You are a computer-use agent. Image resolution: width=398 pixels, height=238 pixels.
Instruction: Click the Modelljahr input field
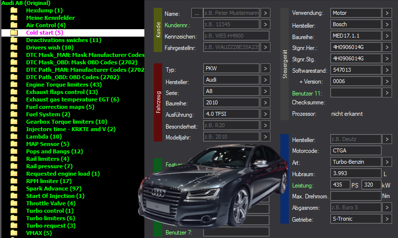[231, 137]
